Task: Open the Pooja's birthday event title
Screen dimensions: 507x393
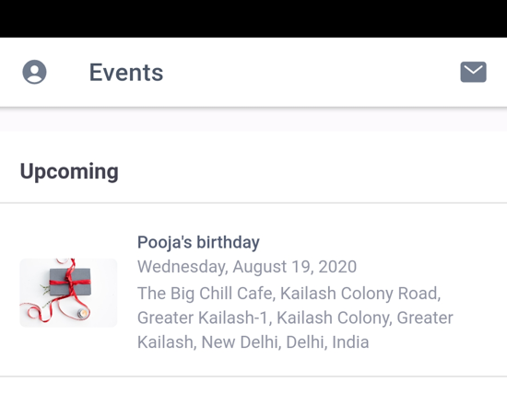Action: pos(198,242)
